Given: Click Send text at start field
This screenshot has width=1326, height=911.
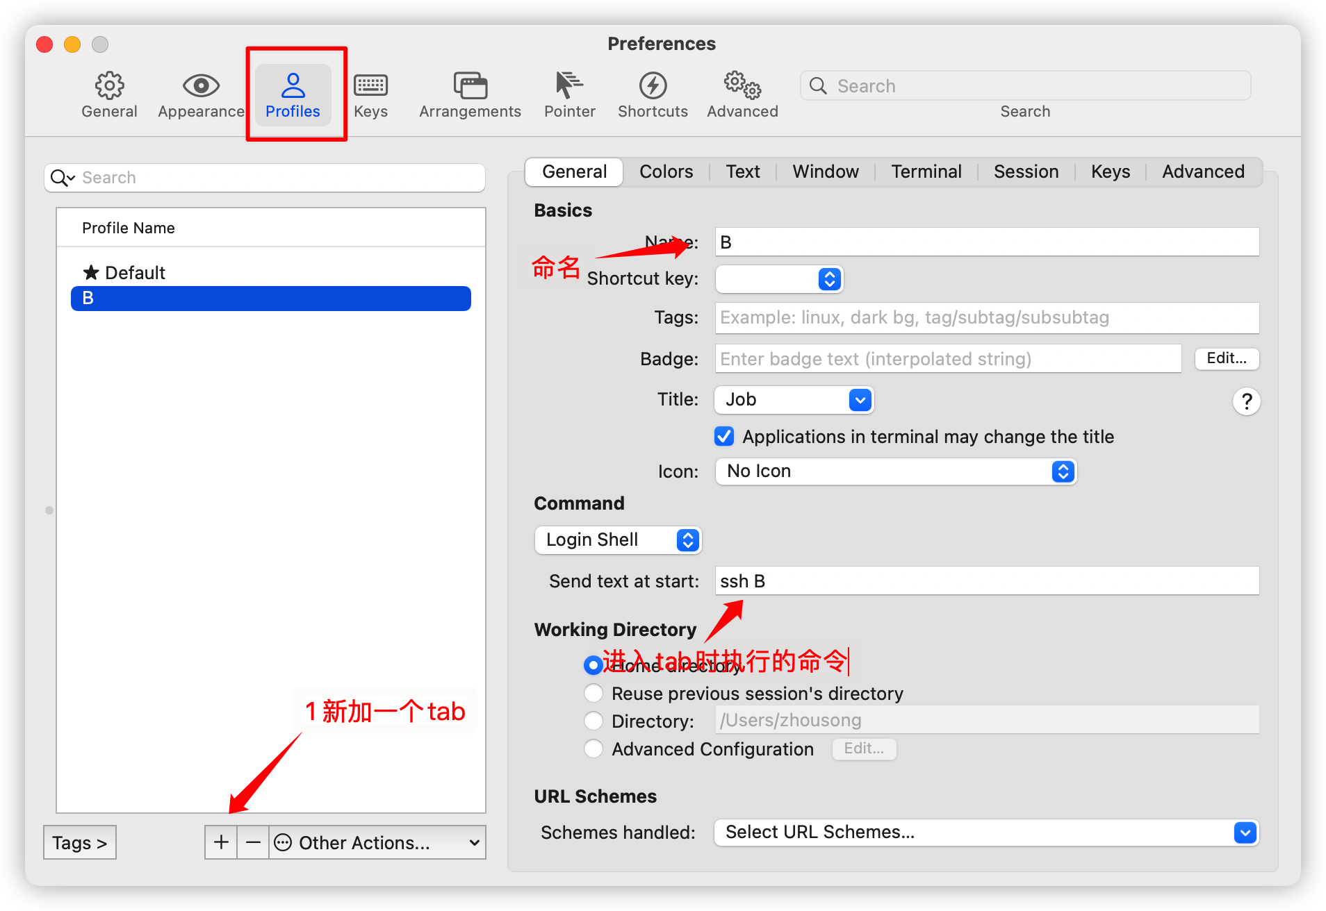Looking at the screenshot, I should point(987,580).
